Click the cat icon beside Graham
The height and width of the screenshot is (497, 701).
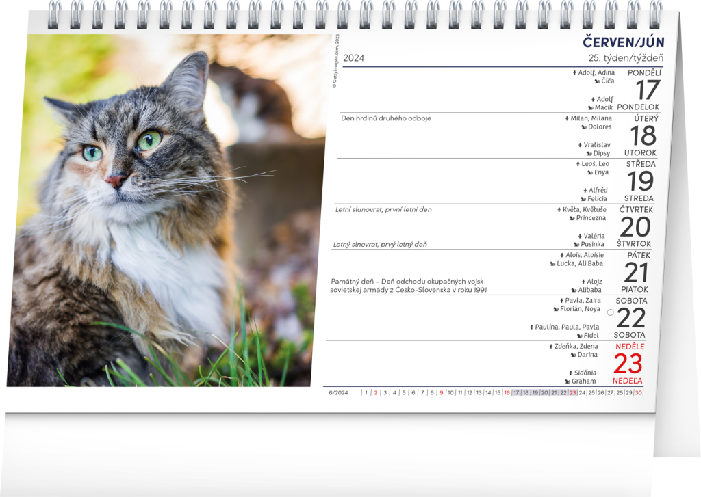tap(568, 381)
